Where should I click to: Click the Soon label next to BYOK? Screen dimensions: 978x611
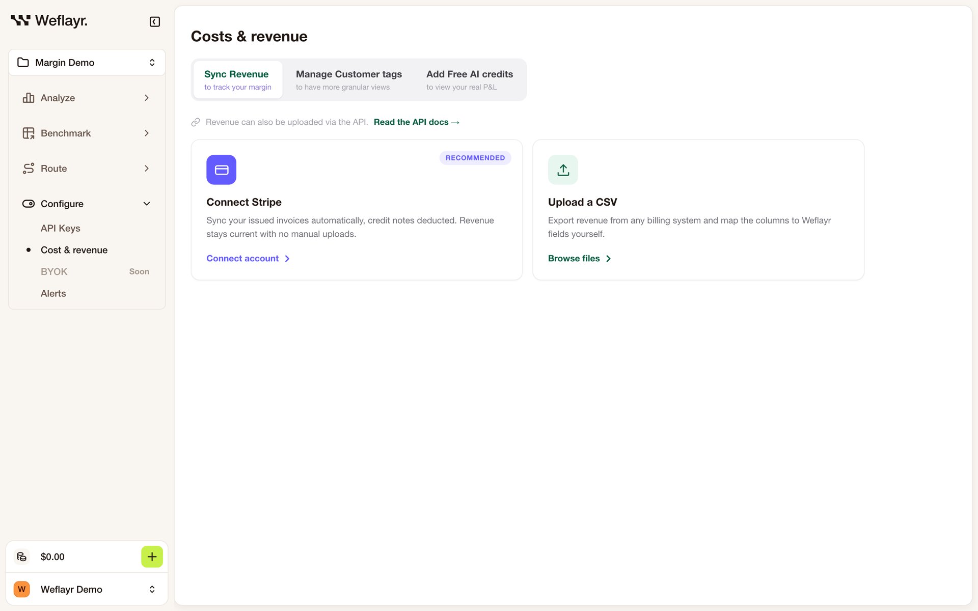[139, 271]
